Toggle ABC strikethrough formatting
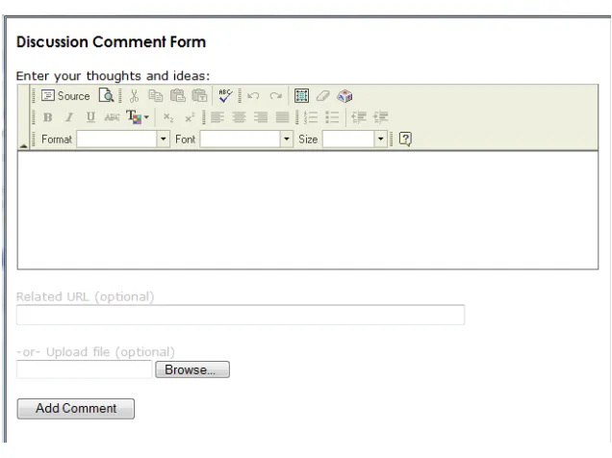 [x=112, y=117]
